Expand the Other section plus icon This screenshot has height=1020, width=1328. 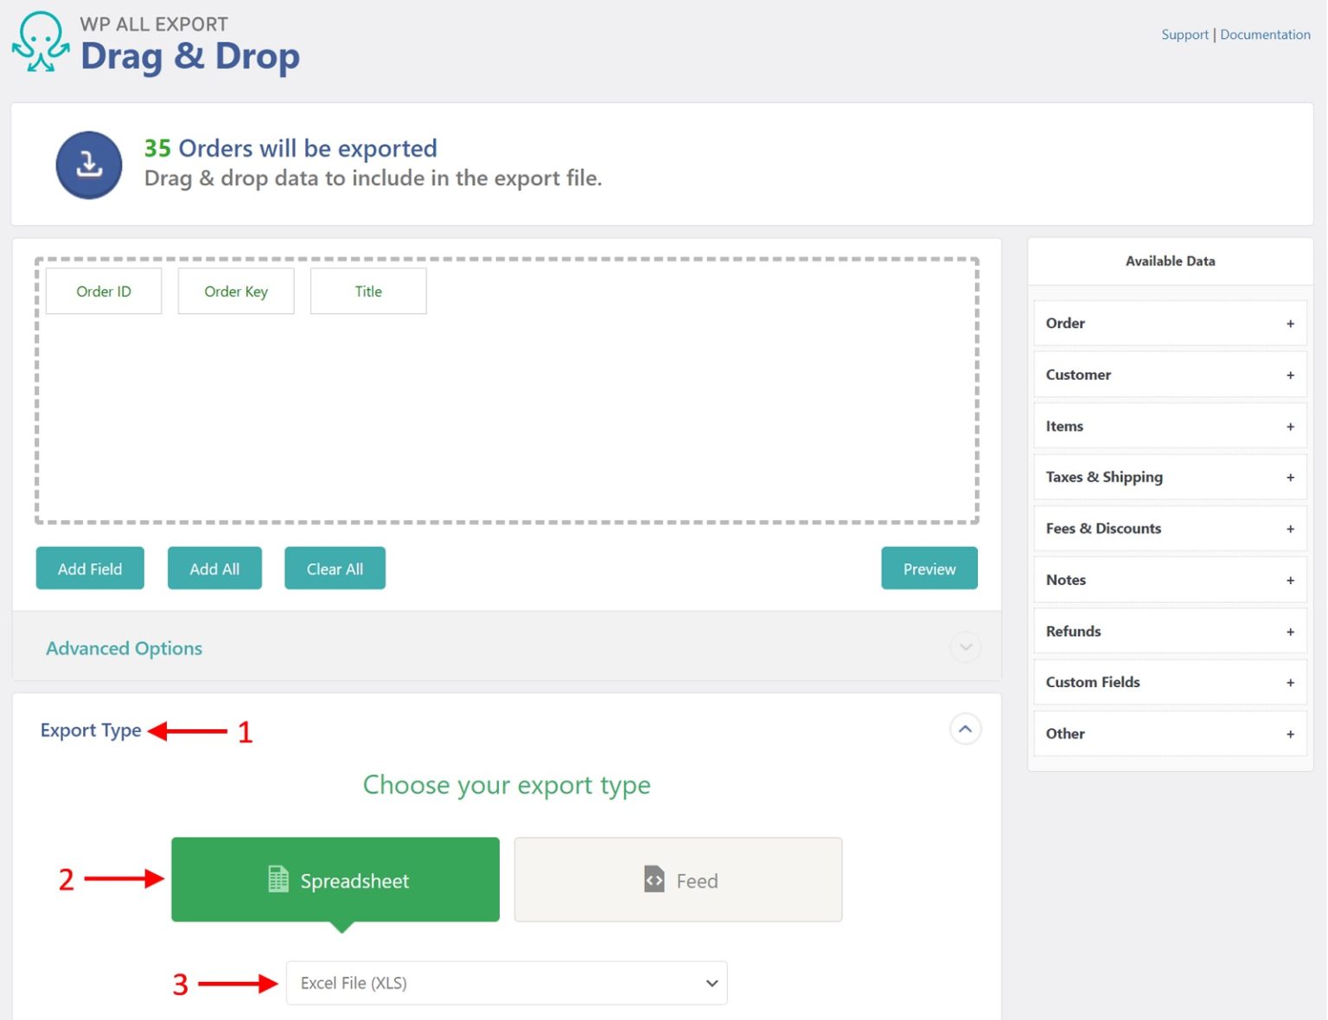point(1289,734)
